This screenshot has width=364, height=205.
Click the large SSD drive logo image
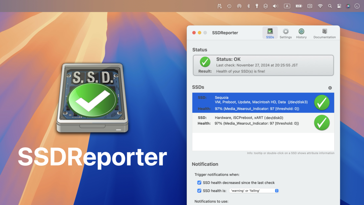pos(93,98)
